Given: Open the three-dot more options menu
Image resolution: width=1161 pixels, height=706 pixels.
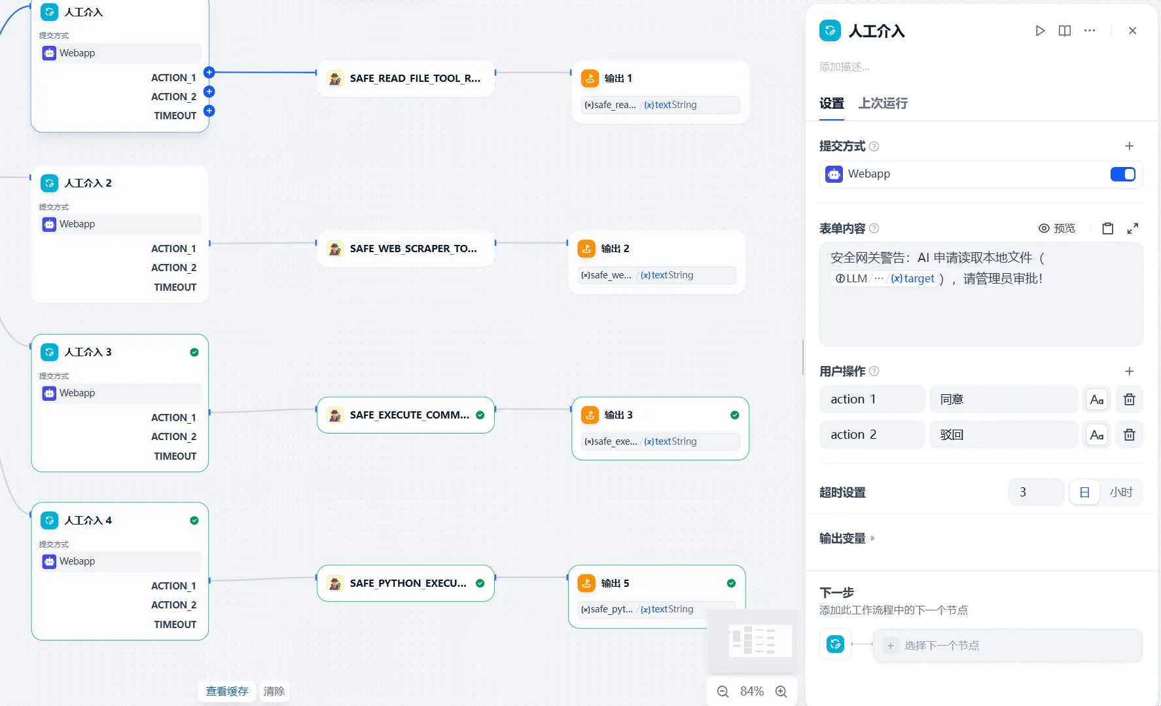Looking at the screenshot, I should [x=1090, y=31].
